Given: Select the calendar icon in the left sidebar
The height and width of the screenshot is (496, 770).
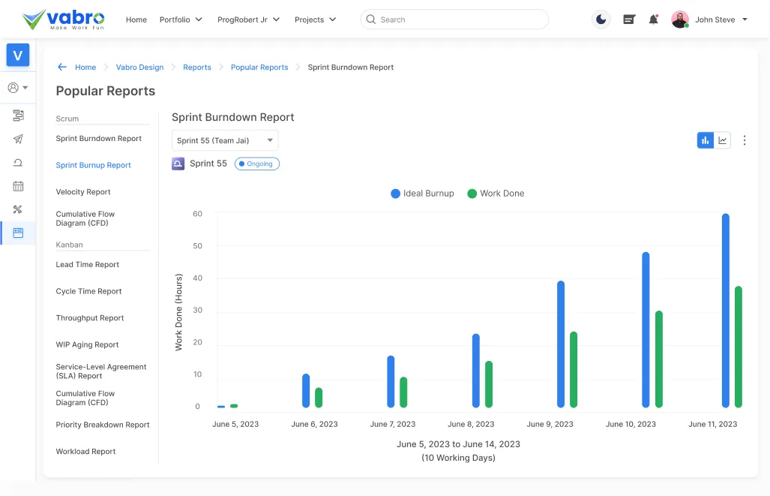Looking at the screenshot, I should coord(17,186).
